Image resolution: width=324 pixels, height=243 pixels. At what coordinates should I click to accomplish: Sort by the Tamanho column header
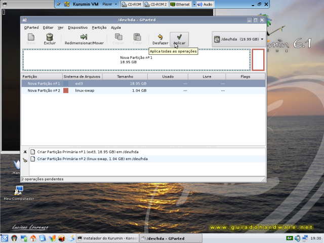(125, 76)
